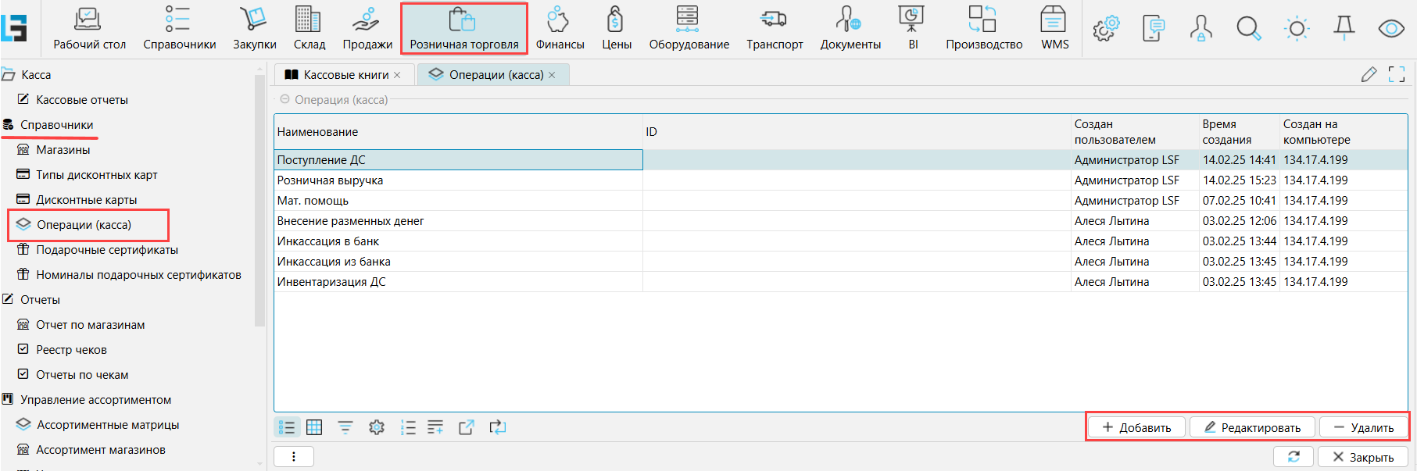Open the export arrow icon under the table
The image size is (1417, 471).
467,427
